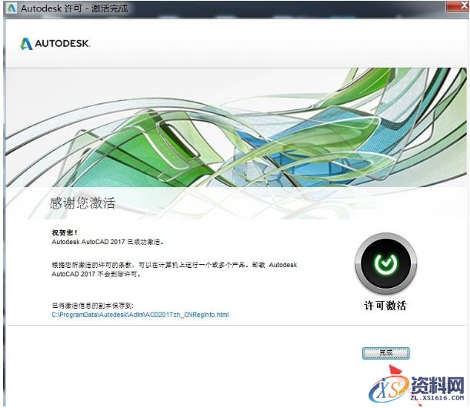
Task: Click the 'AutoCAD 2017 不会删除许可' line
Action: [96, 274]
